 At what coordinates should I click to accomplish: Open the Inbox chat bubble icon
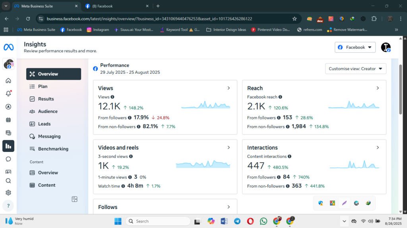click(x=8, y=159)
